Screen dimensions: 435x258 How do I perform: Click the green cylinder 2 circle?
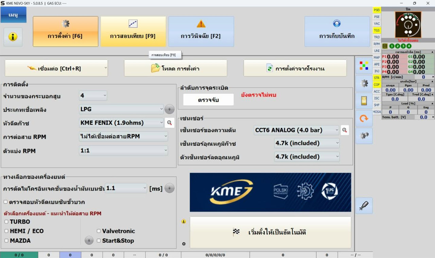pos(398,46)
